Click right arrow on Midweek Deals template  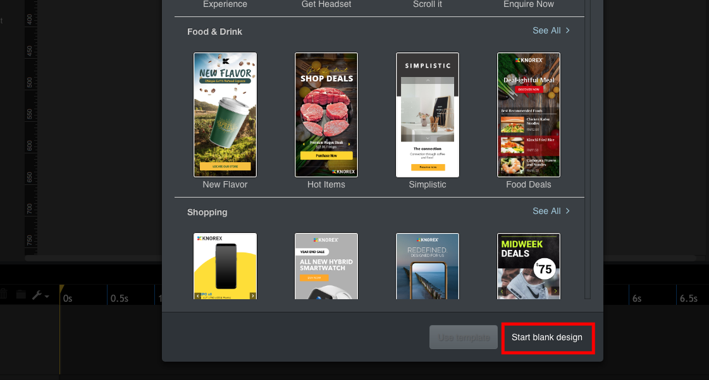click(555, 291)
